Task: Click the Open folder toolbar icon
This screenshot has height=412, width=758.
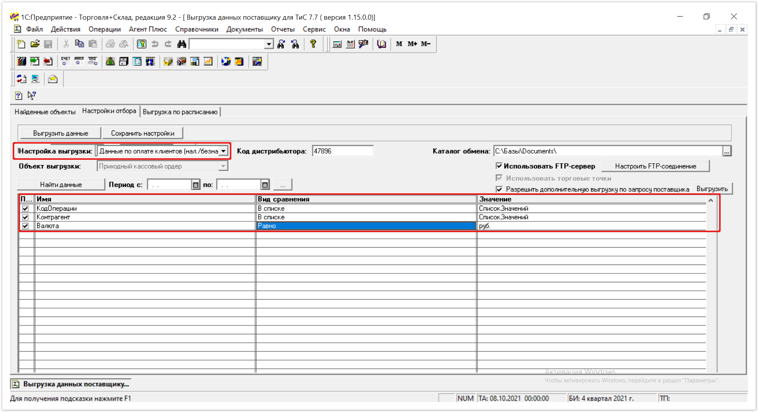Action: click(x=35, y=44)
